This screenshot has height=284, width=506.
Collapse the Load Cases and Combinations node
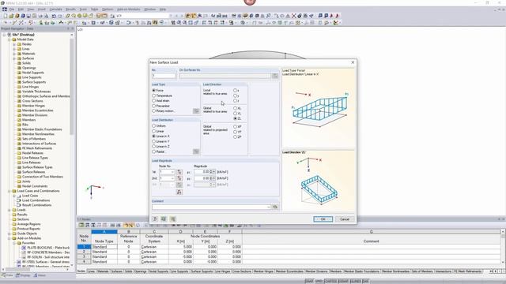9,191
